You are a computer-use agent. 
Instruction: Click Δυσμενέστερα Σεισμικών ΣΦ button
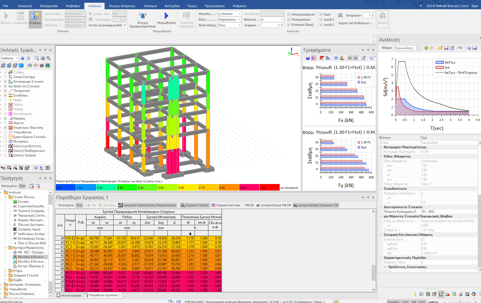coord(316,205)
